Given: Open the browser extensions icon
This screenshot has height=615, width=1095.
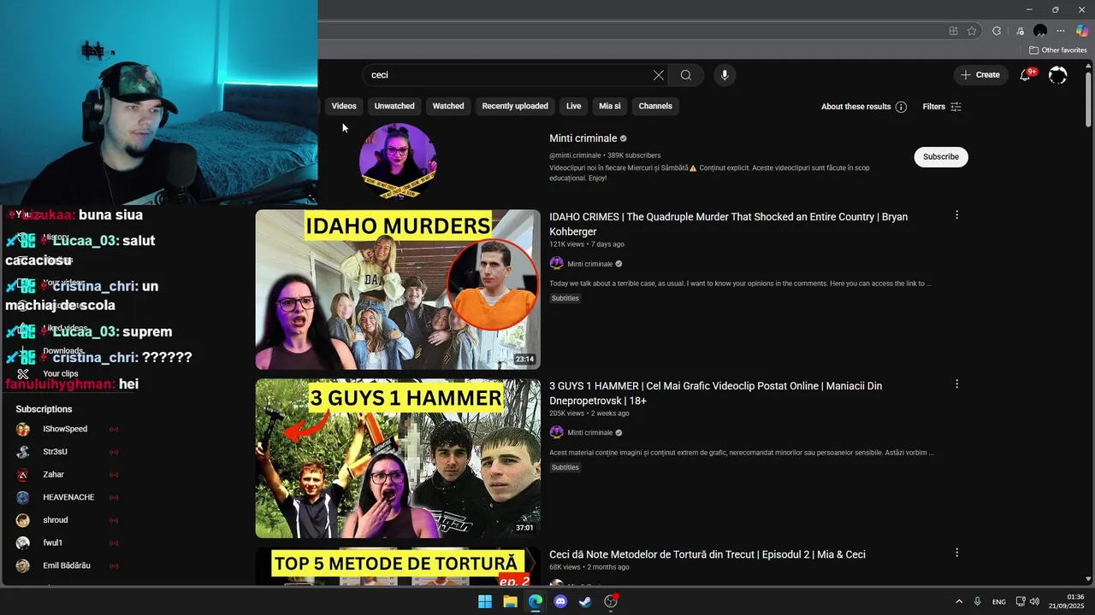Looking at the screenshot, I should click(x=997, y=31).
